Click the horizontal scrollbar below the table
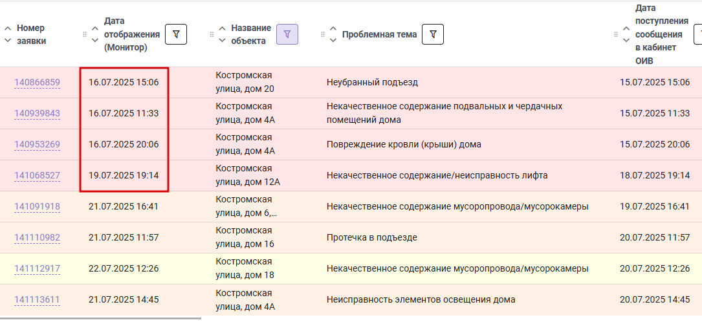 [x=101, y=318]
